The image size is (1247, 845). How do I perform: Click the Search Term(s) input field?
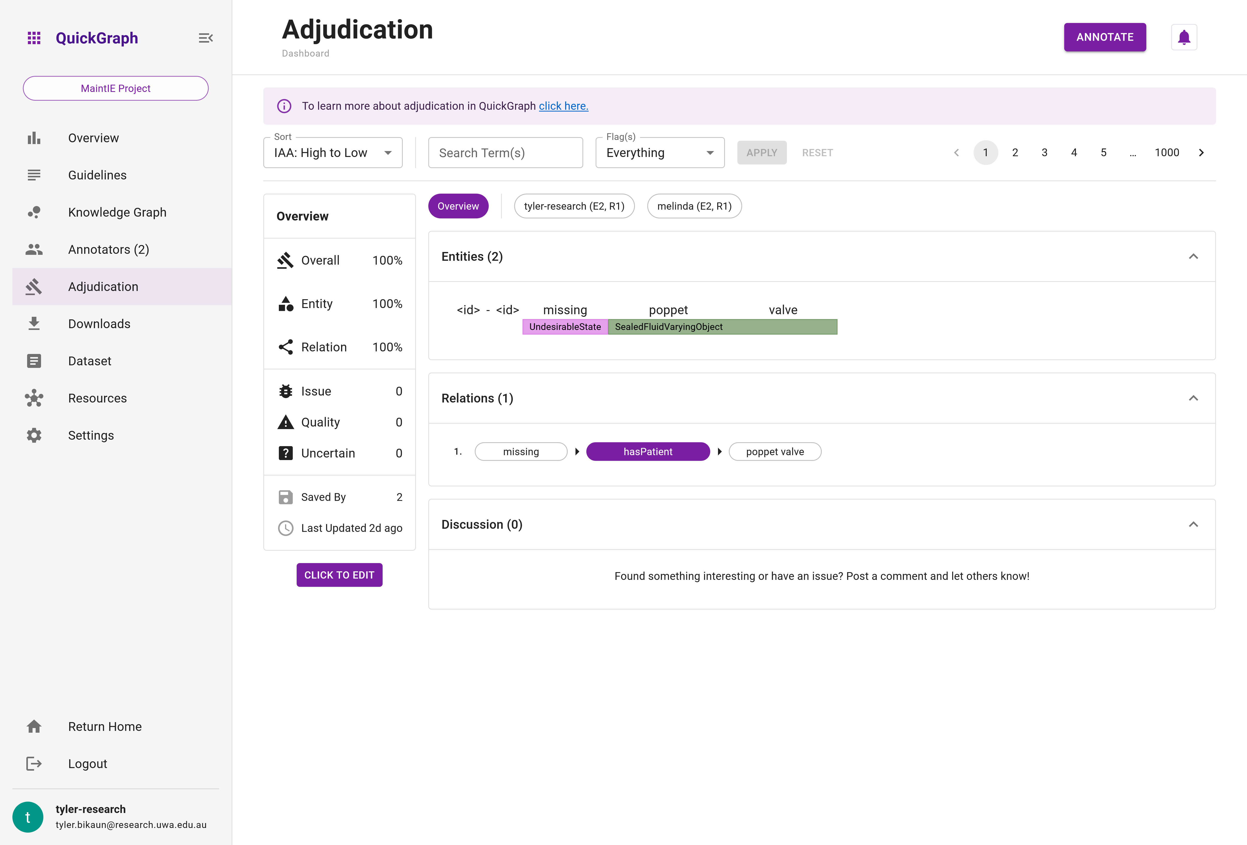pos(506,152)
